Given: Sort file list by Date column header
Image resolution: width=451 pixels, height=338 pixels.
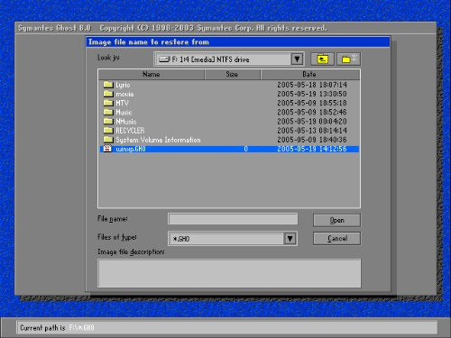Looking at the screenshot, I should pyautogui.click(x=309, y=74).
